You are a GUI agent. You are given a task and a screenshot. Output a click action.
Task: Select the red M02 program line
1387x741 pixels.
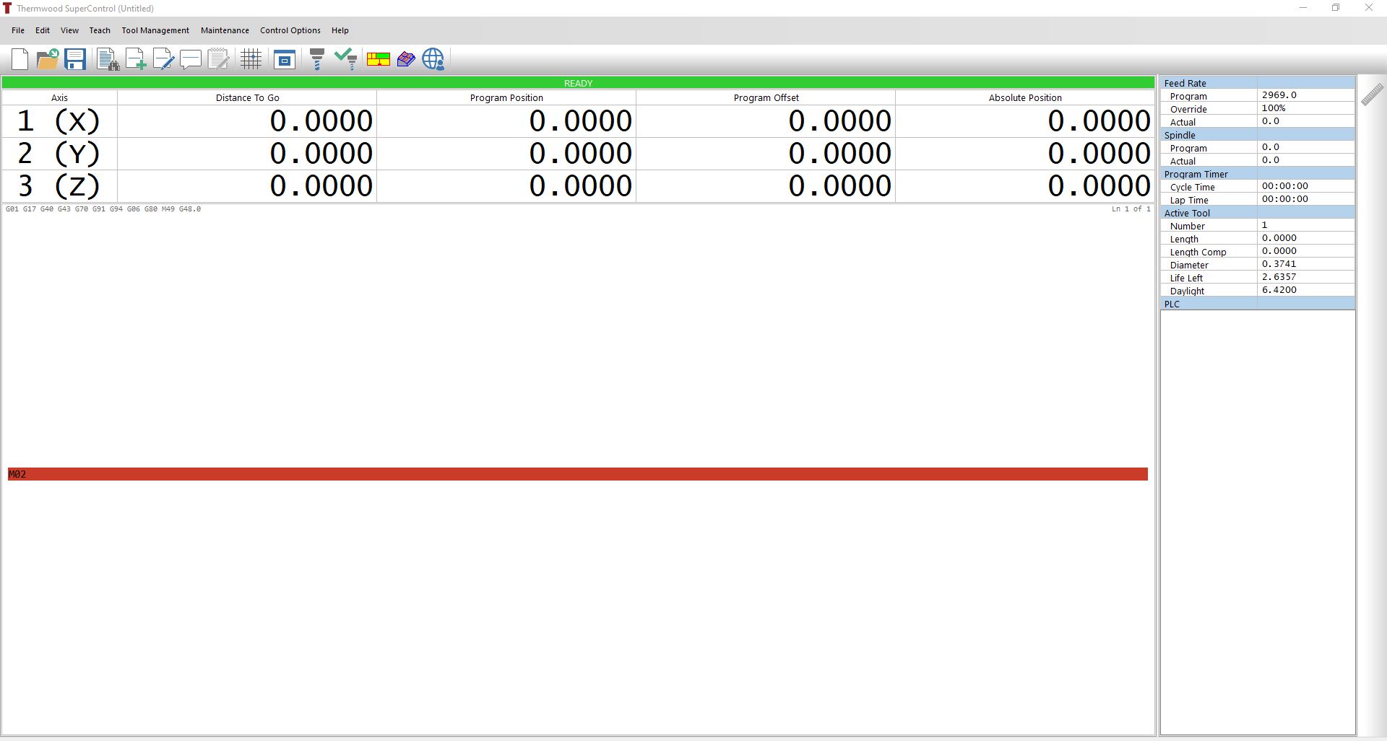click(578, 474)
